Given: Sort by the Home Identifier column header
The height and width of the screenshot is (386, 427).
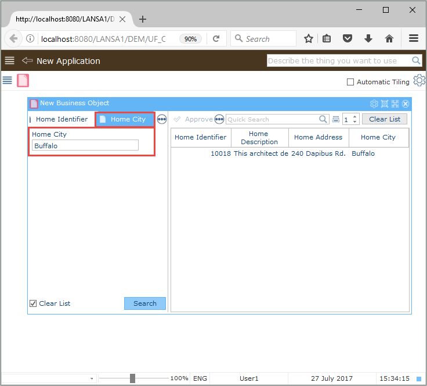Looking at the screenshot, I should pos(200,137).
